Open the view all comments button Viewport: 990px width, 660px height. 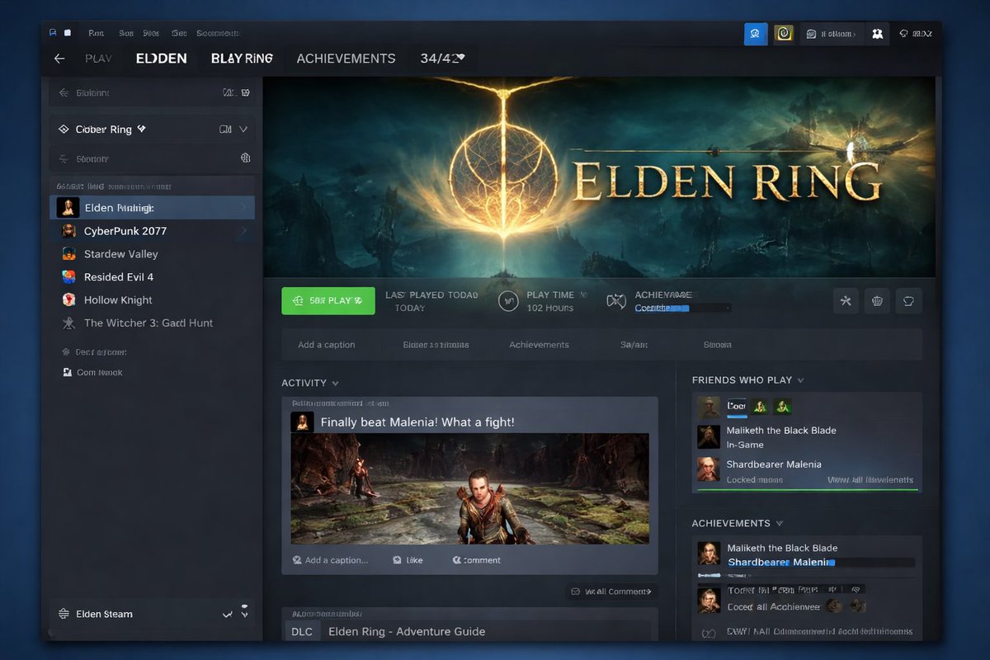click(x=611, y=592)
